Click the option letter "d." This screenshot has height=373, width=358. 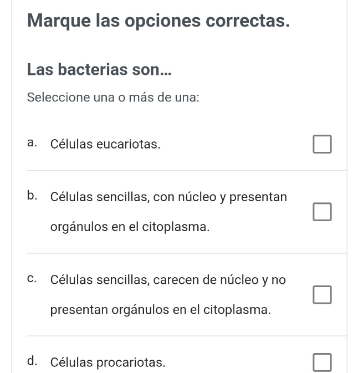pyautogui.click(x=32, y=361)
